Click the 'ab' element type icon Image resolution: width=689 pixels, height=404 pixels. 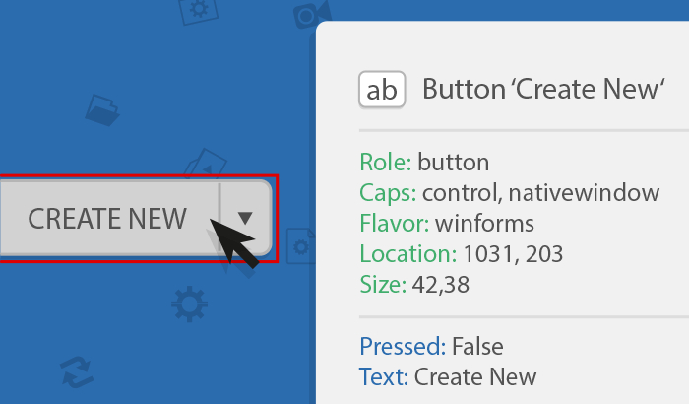pyautogui.click(x=382, y=90)
